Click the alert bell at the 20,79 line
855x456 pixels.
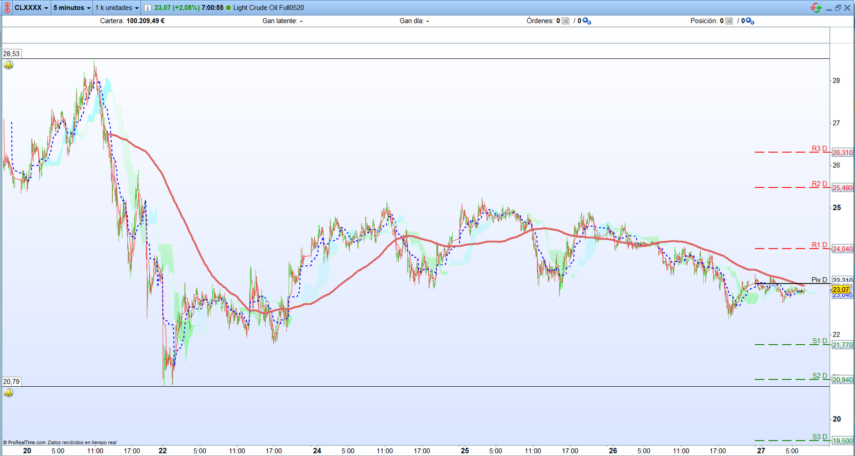pyautogui.click(x=9, y=393)
